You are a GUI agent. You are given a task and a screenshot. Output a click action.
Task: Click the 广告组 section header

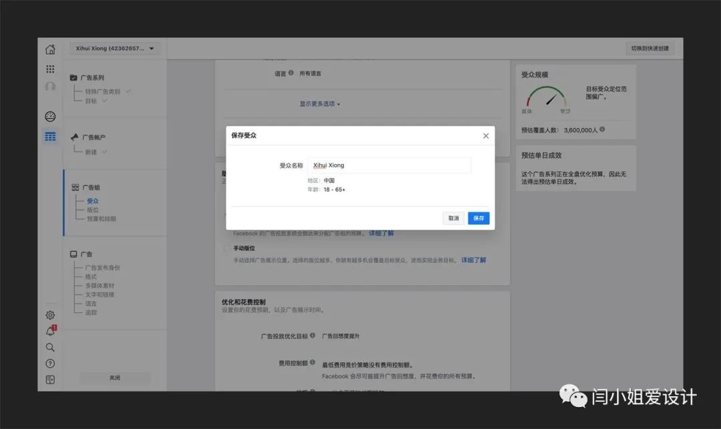91,187
